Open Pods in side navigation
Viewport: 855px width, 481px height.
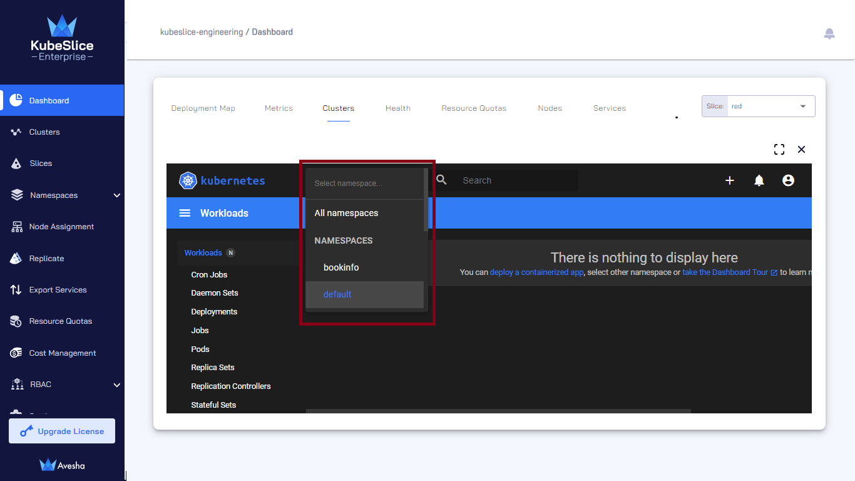[x=200, y=349]
